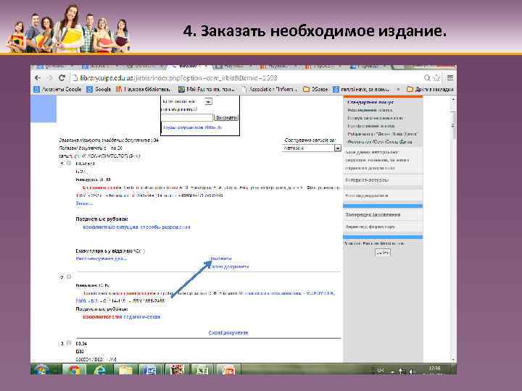
Task: Click the address bar URL field
Action: 246,77
